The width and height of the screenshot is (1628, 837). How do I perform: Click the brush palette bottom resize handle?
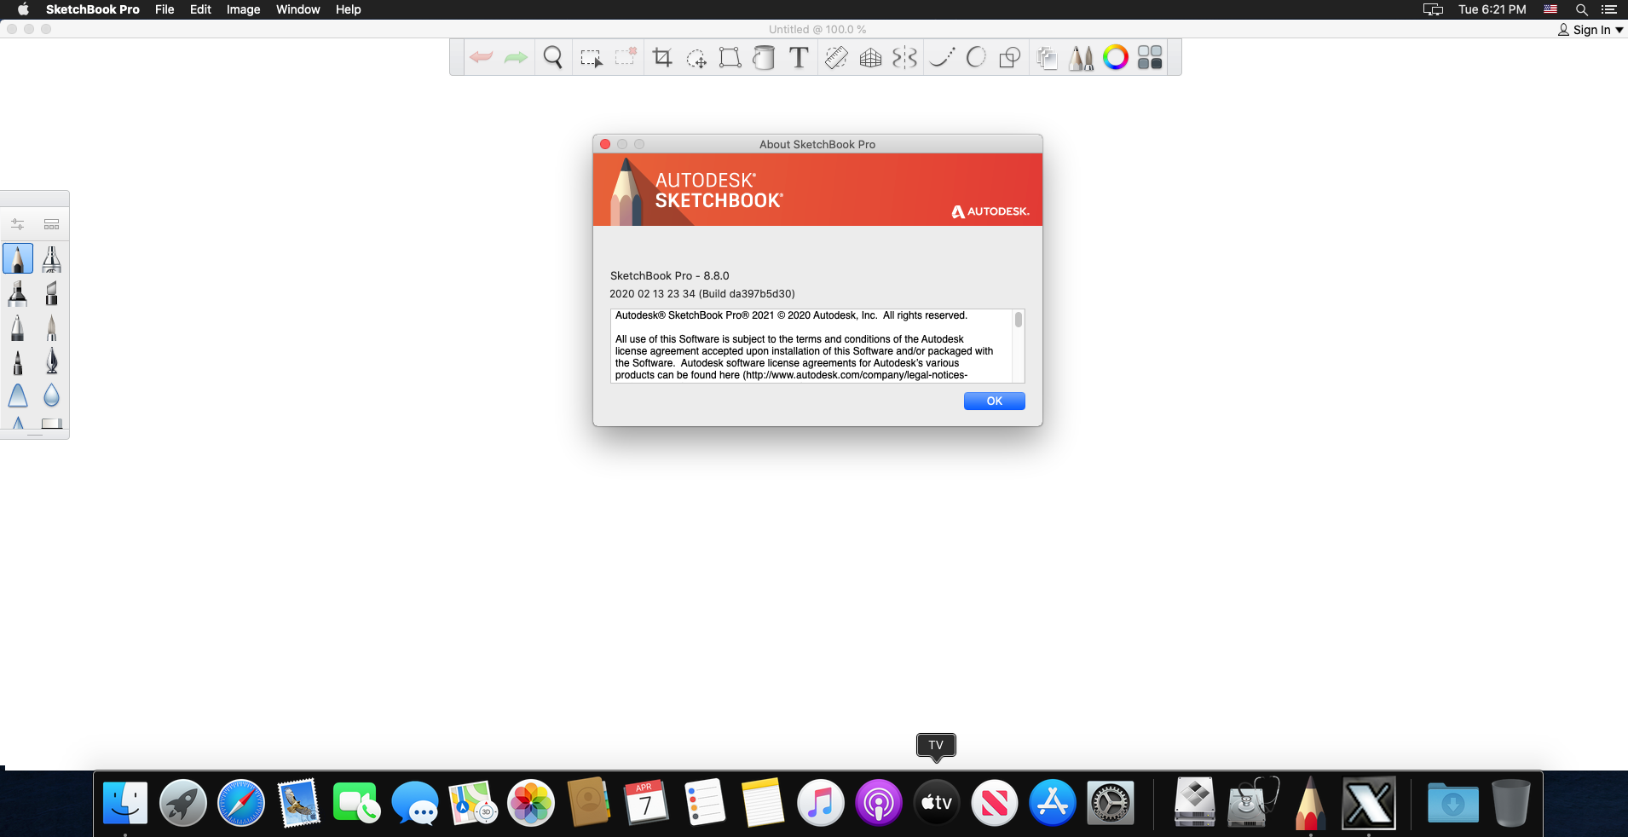click(x=35, y=436)
